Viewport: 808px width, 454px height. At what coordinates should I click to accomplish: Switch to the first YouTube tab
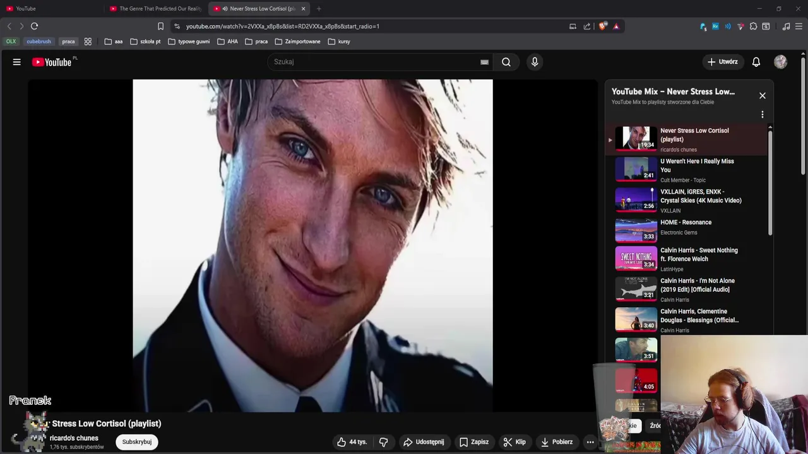(52, 9)
